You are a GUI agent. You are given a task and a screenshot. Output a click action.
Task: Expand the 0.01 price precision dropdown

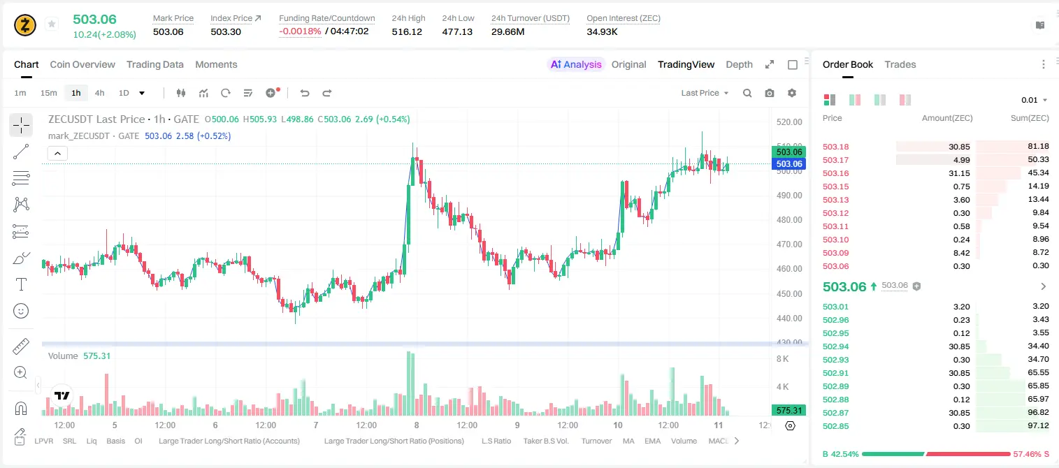1035,100
